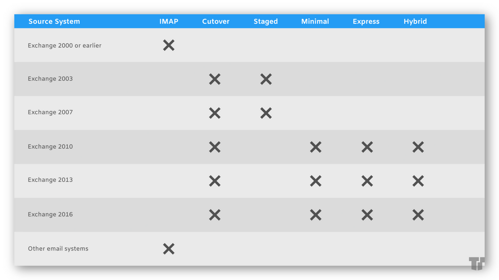Click the Exchange 2010 Express X mark
This screenshot has width=499, height=280.
(367, 147)
